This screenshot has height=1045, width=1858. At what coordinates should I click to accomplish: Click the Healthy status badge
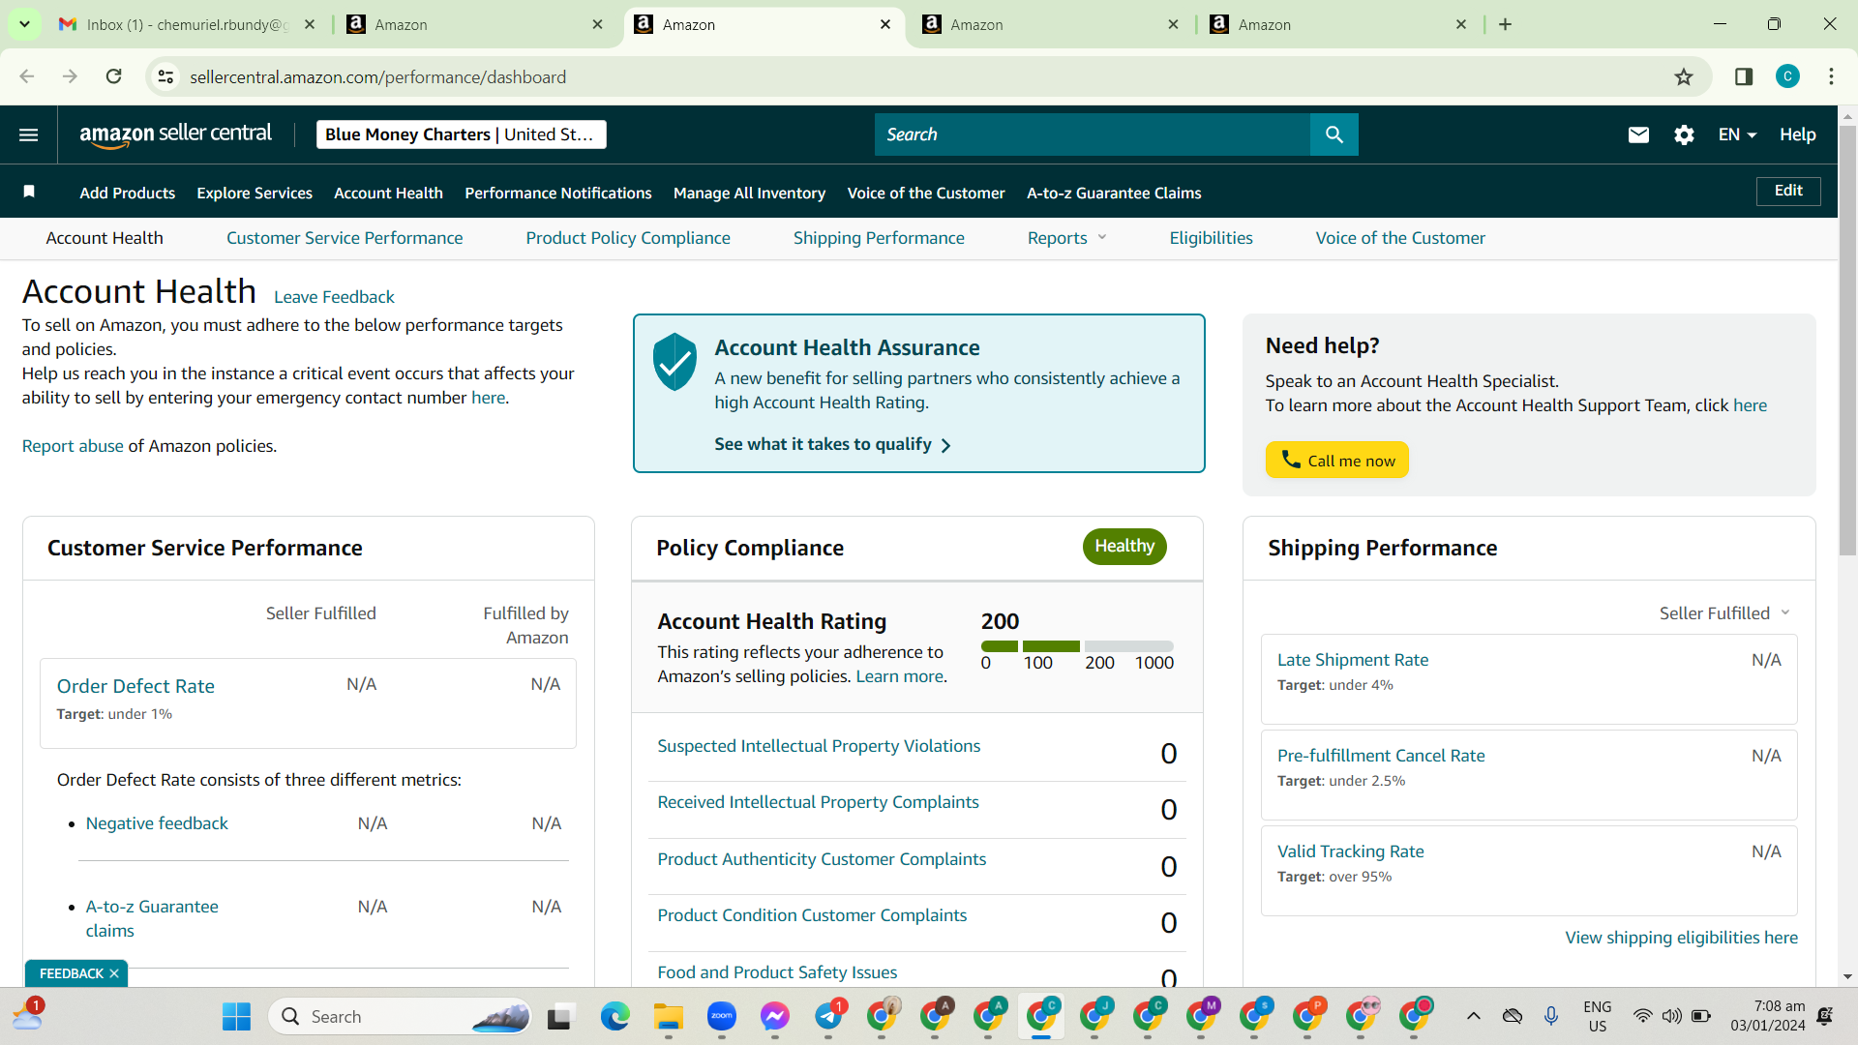[1124, 547]
